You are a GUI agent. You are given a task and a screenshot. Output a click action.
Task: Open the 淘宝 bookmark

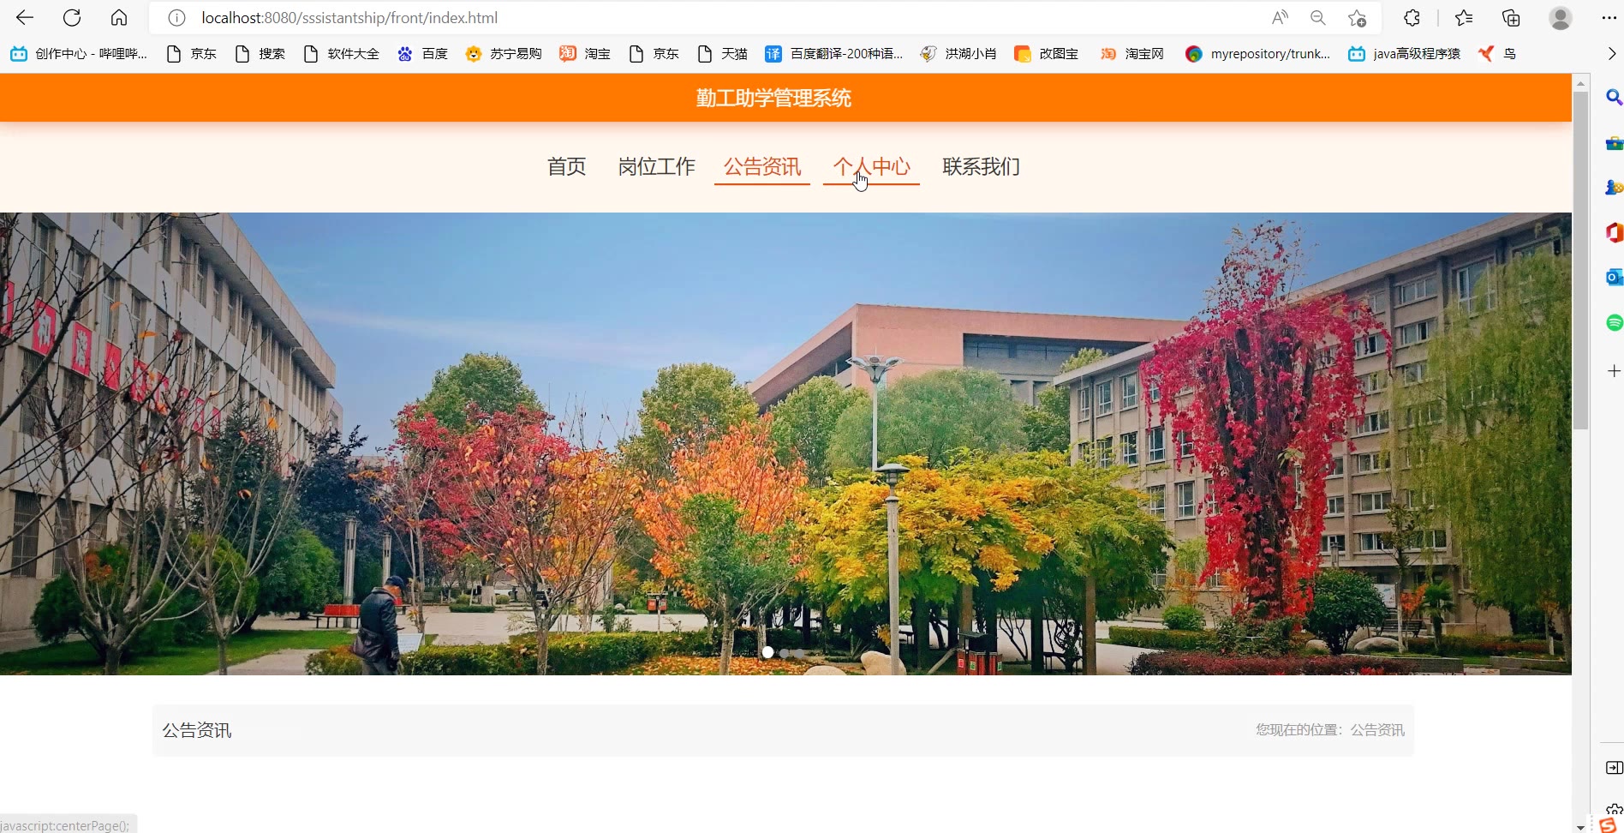tap(586, 54)
